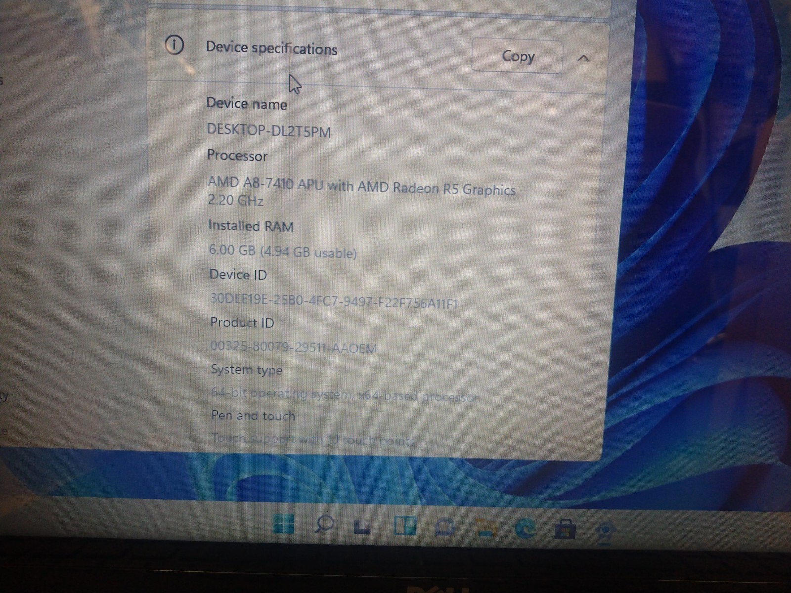The image size is (791, 593).
Task: Collapse the Device specifications section
Action: pos(583,58)
